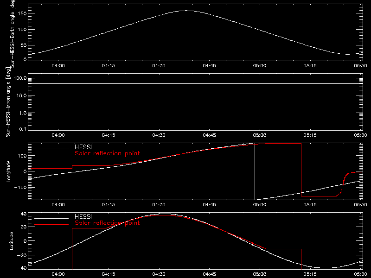Viewport: 371px width, 278px height.
Task: Click the -40 tick on Latitude axis
Action: pyautogui.click(x=22, y=268)
